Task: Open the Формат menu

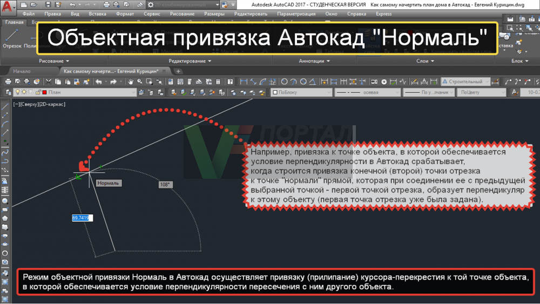Action: tap(125, 13)
